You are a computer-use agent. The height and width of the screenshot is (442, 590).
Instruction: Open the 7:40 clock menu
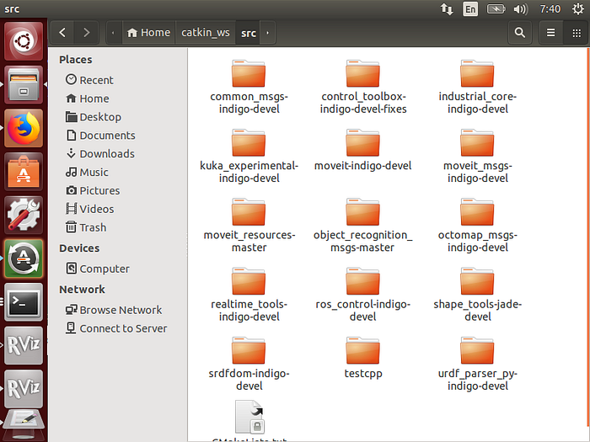pos(550,9)
